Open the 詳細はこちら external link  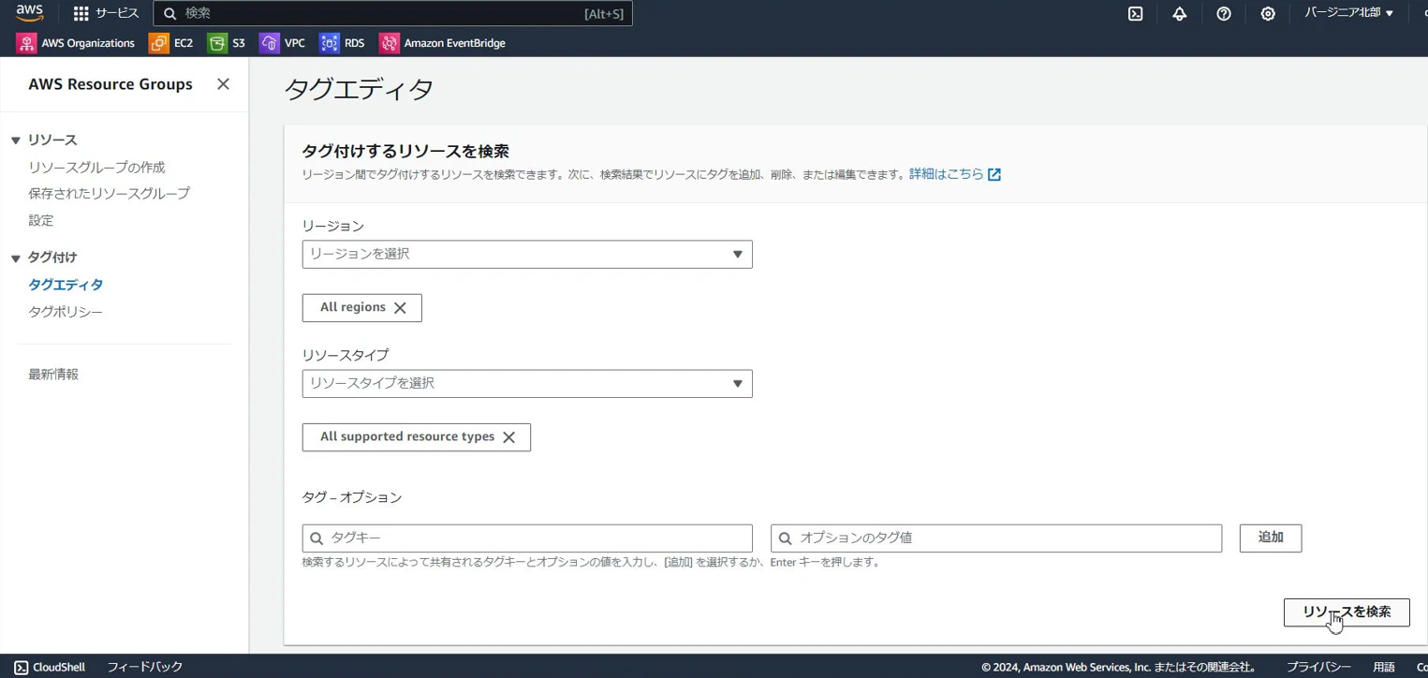(x=955, y=174)
